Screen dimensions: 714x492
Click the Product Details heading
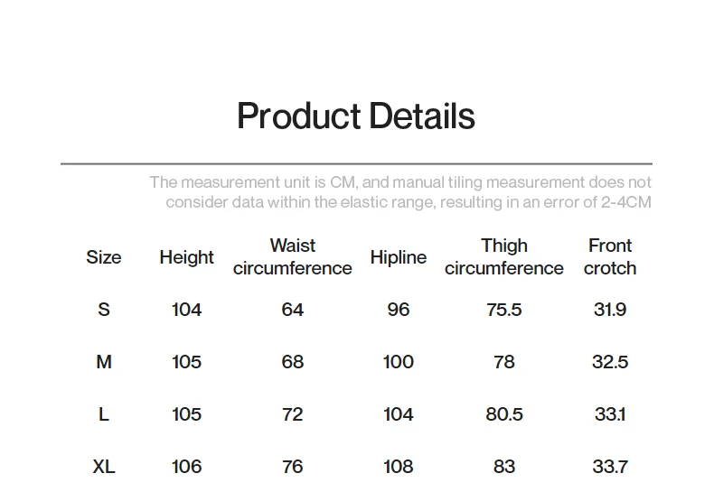355,116
